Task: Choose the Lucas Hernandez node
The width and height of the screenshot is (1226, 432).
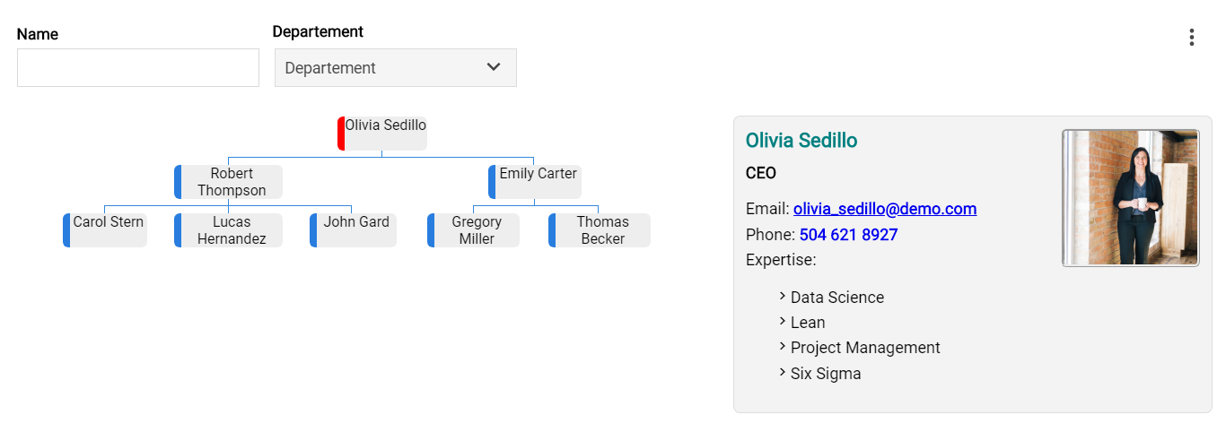Action: click(232, 229)
